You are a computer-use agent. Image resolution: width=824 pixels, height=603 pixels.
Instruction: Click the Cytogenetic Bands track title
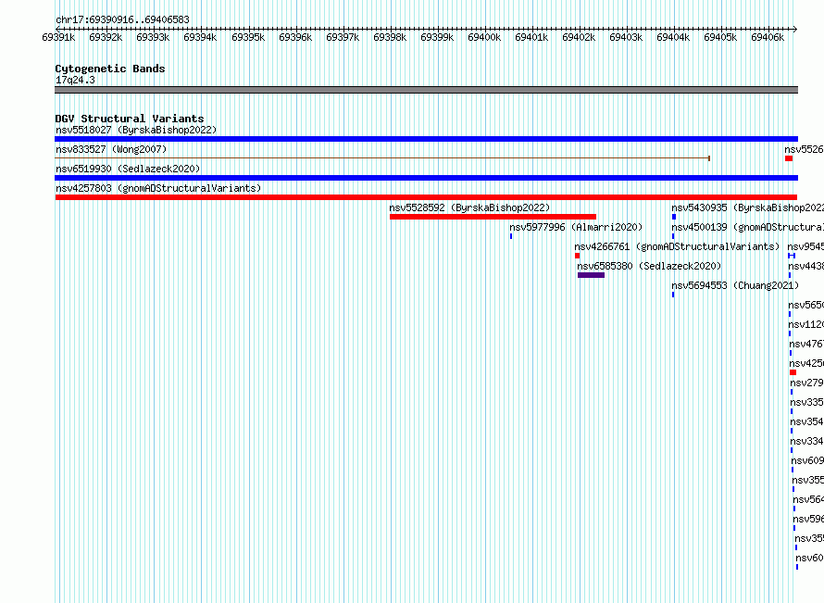110,69
